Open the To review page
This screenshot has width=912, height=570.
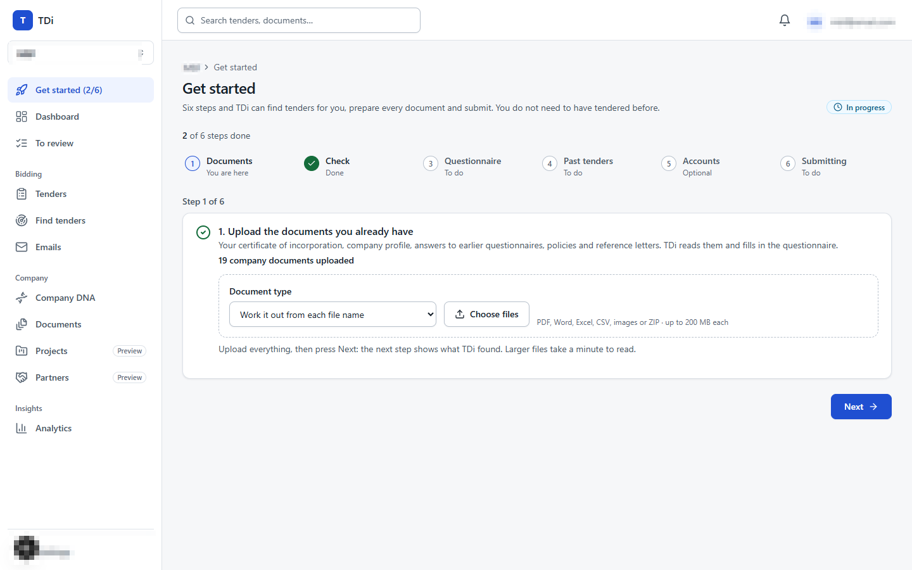tap(80, 143)
